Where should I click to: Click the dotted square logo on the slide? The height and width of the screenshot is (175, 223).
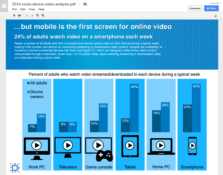[x=15, y=168]
